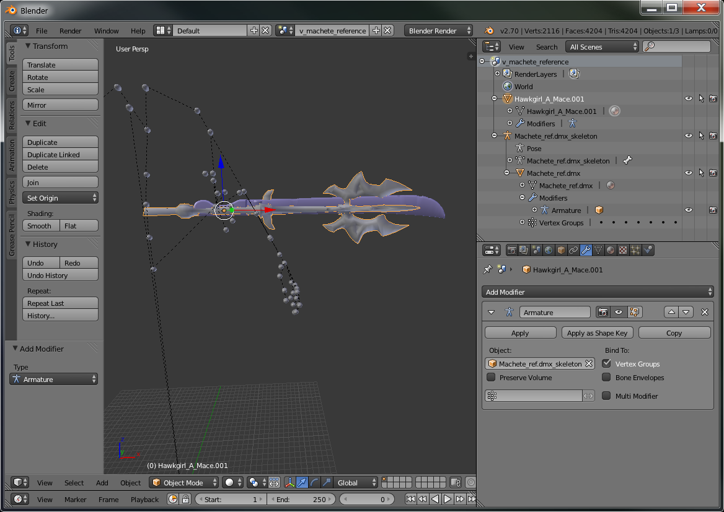Open World properties globe tab
This screenshot has width=724, height=512.
click(x=549, y=250)
